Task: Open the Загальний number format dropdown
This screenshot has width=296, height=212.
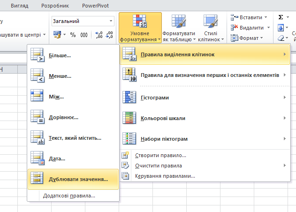Action: pyautogui.click(x=111, y=21)
